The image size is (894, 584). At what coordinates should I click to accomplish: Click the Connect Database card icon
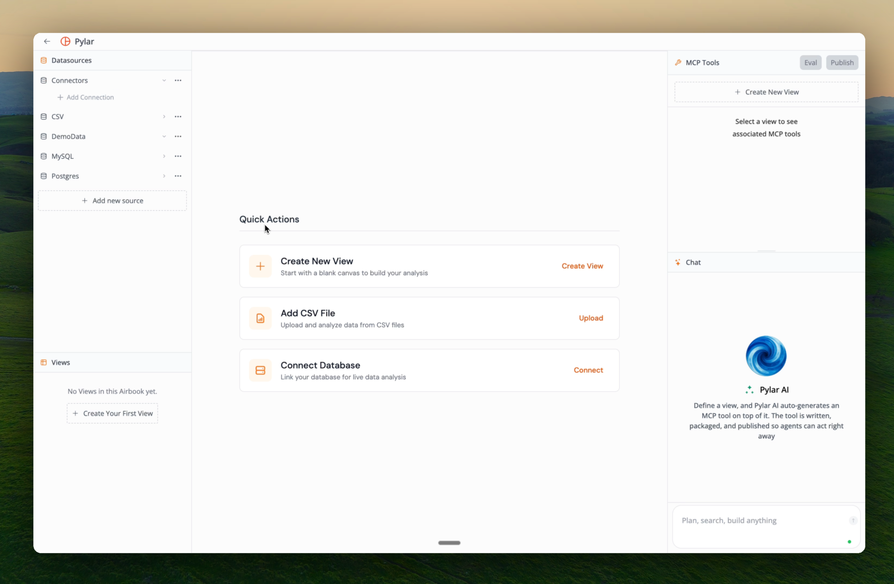tap(260, 370)
